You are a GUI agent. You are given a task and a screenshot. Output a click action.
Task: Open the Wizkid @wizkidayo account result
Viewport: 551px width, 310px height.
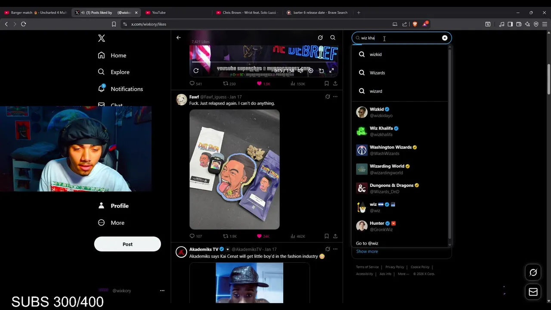pyautogui.click(x=400, y=112)
